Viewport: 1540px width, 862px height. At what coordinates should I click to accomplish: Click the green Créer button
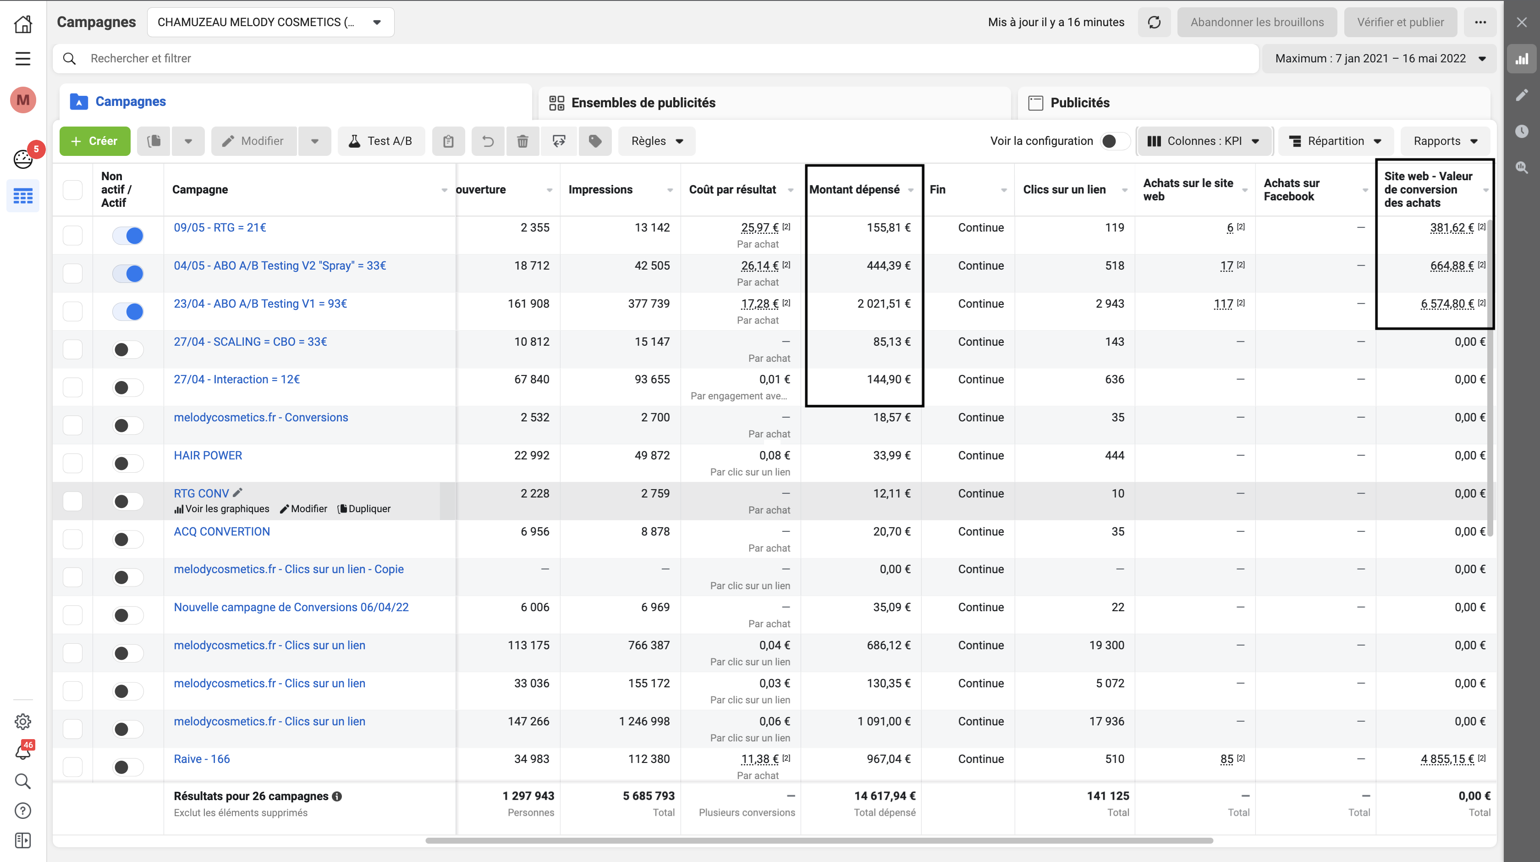click(94, 141)
